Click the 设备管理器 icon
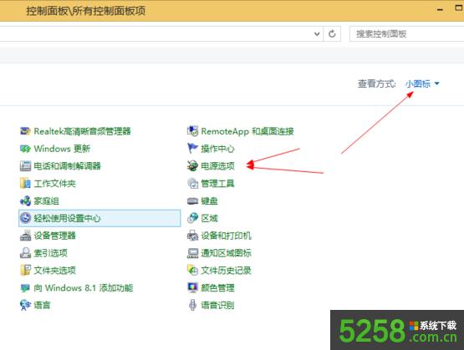The height and width of the screenshot is (350, 464). coord(25,236)
